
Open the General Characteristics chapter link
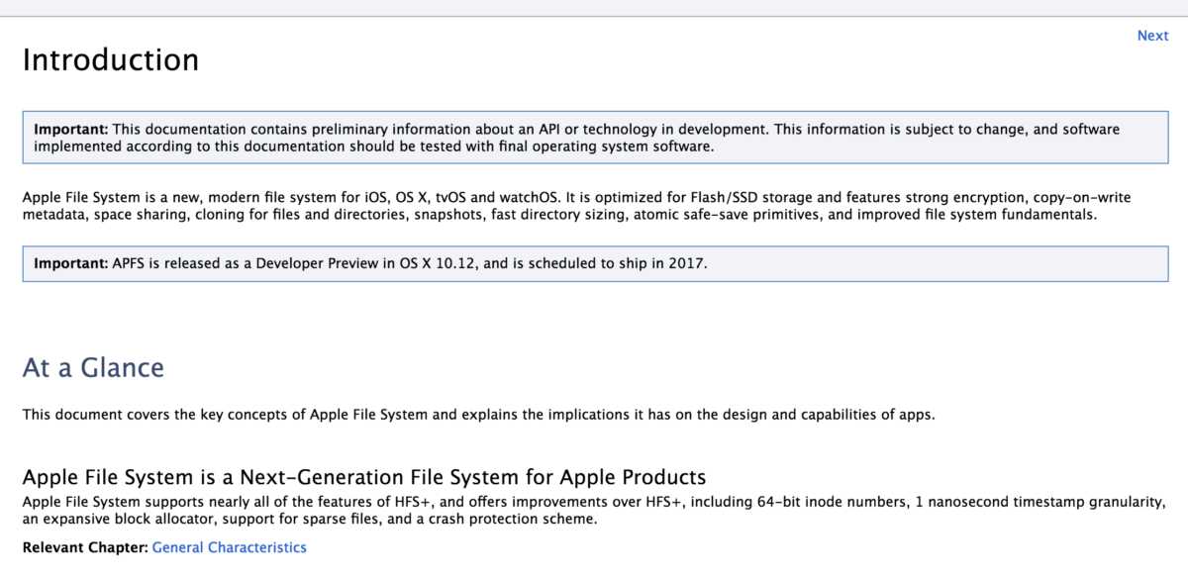229,547
